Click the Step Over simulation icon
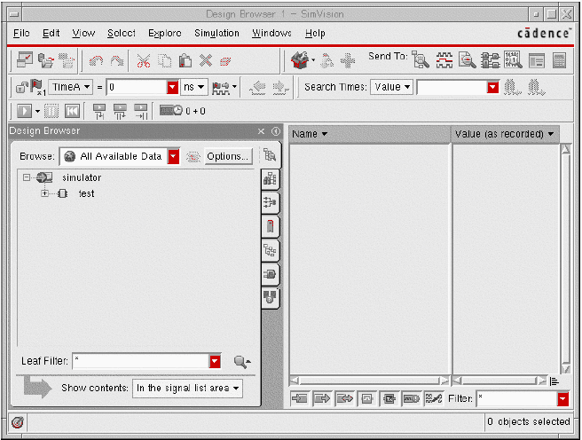This screenshot has width=582, height=440. click(x=120, y=111)
